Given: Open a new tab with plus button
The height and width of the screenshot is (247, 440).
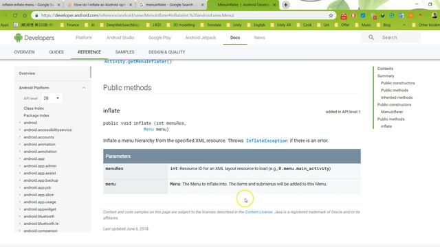Looking at the screenshot, I should click(286, 5).
